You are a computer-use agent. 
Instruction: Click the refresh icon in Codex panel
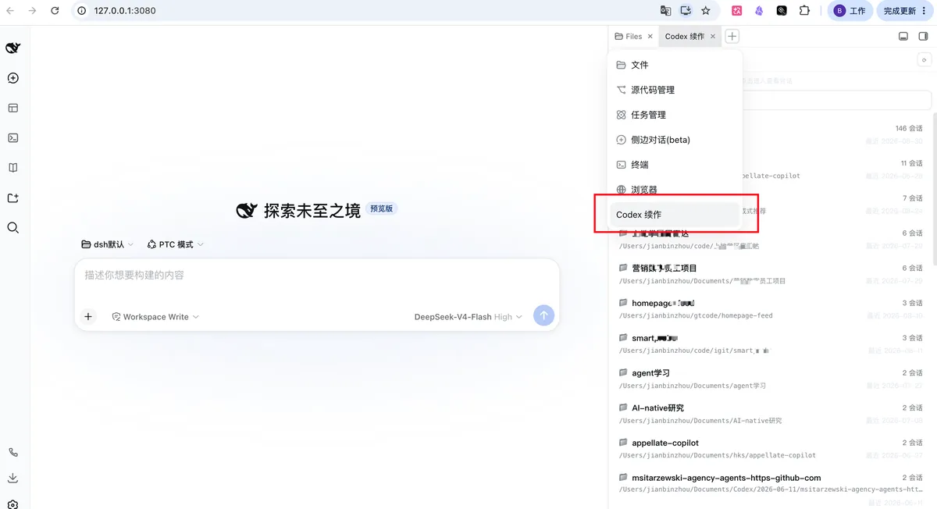coord(924,60)
